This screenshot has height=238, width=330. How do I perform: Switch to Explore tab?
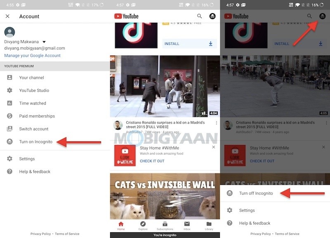143,226
